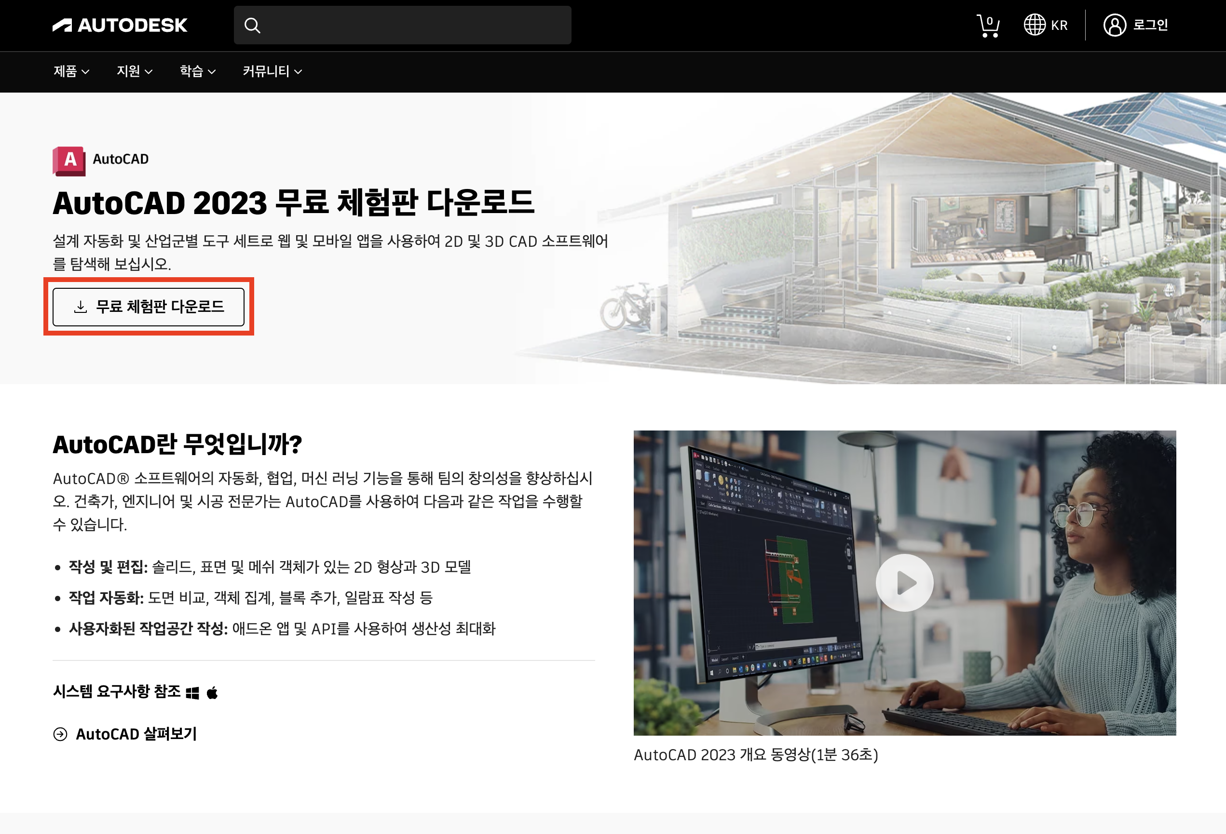Click the 시스템 요구사항 참조 link
1226x834 pixels.
(117, 691)
